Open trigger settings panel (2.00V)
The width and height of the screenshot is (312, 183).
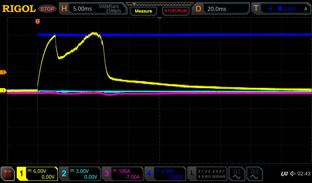point(281,9)
